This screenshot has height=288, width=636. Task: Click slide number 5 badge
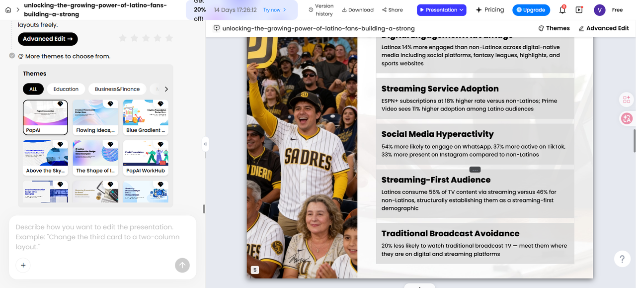(255, 270)
